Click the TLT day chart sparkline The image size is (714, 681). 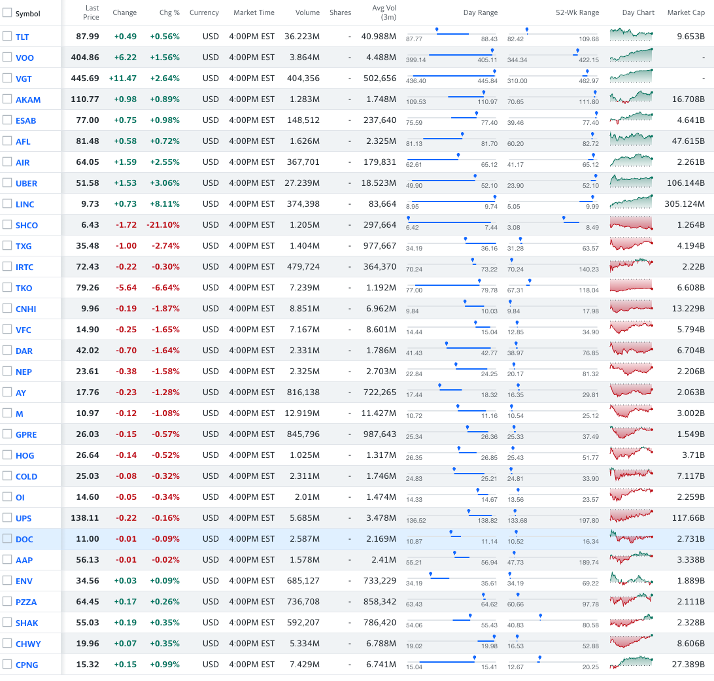[x=631, y=35]
